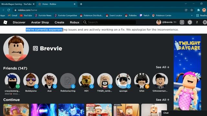207x116 pixels.
Task: Open the Pokémon Center bookmark
Action: point(162,15)
